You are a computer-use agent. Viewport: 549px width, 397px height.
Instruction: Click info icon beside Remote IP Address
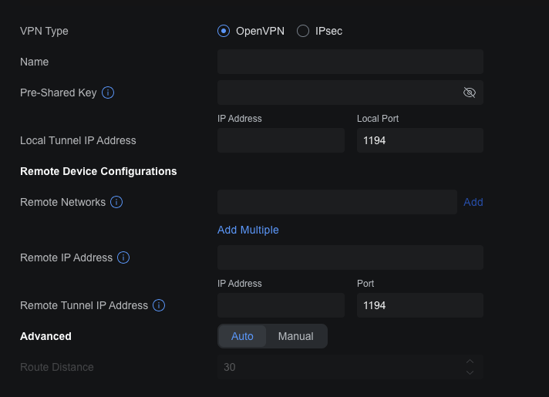tap(123, 257)
